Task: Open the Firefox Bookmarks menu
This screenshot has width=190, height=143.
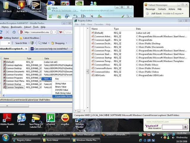Action: pyautogui.click(x=16, y=27)
